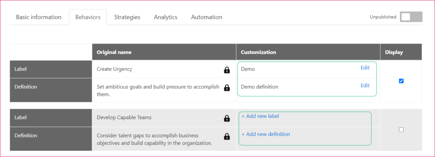Click the Demo definition customization text
The width and height of the screenshot is (435, 157).
[x=260, y=87]
